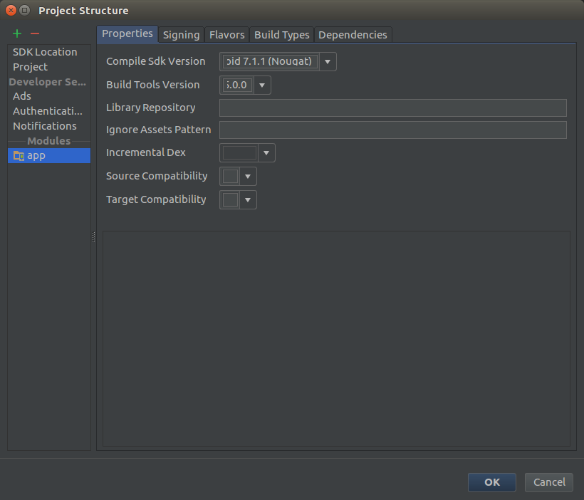Show the Dependencies tab
Screen dimensions: 584x500
(x=353, y=35)
